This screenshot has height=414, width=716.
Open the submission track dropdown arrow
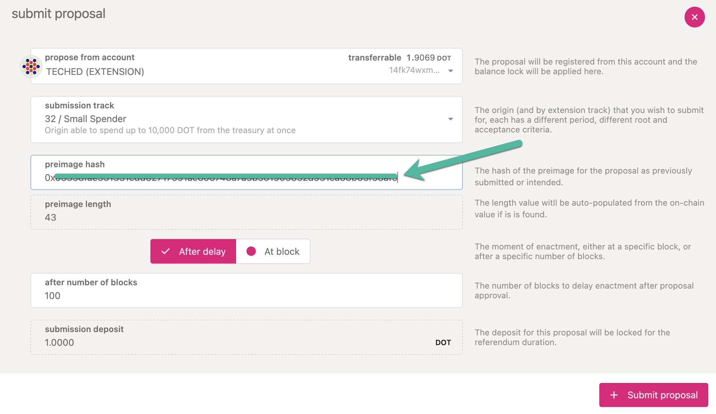click(450, 119)
